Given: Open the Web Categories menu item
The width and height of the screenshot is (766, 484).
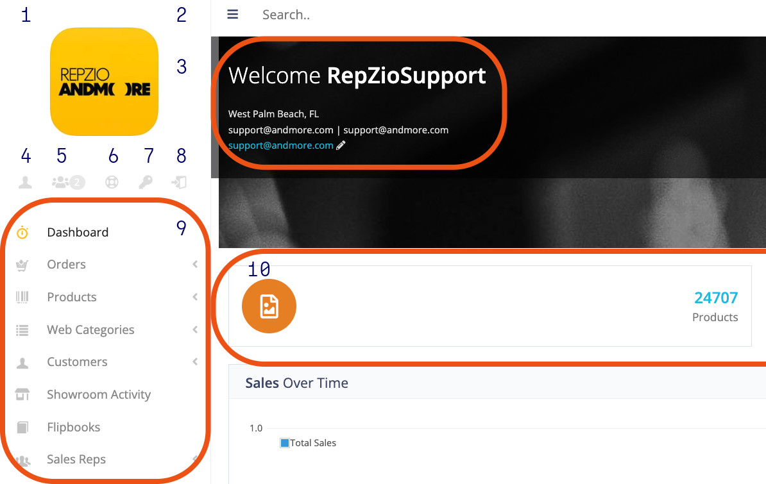Looking at the screenshot, I should (90, 330).
